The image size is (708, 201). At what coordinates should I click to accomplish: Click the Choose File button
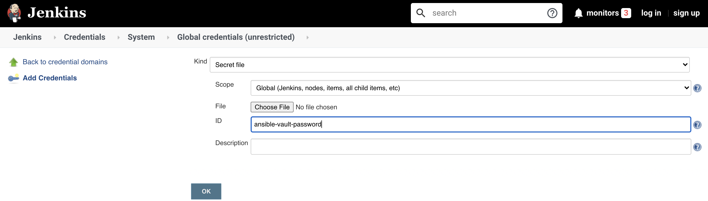click(272, 107)
